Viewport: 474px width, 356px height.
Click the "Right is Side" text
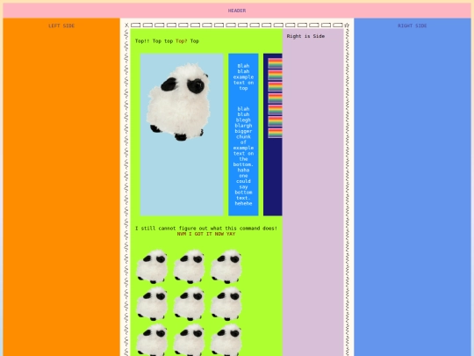(305, 36)
